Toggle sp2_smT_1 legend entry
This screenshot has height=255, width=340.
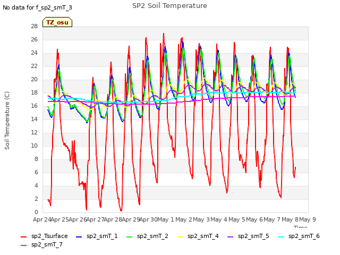(x=97, y=236)
